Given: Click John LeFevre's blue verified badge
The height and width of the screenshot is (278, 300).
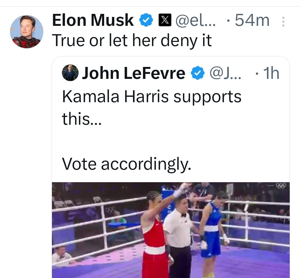Looking at the screenshot, I should click(198, 73).
